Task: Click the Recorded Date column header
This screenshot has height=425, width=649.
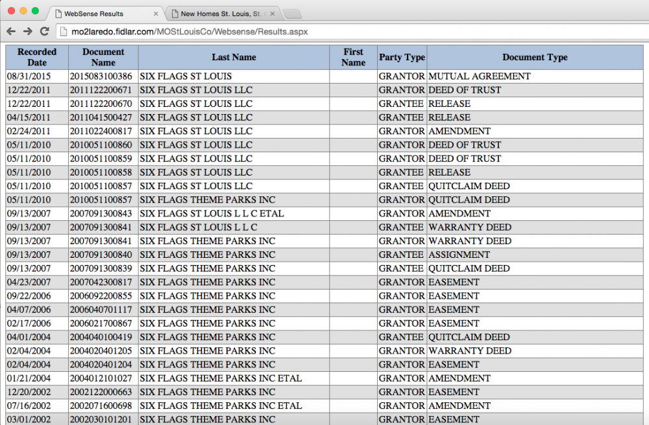Action: [x=37, y=57]
